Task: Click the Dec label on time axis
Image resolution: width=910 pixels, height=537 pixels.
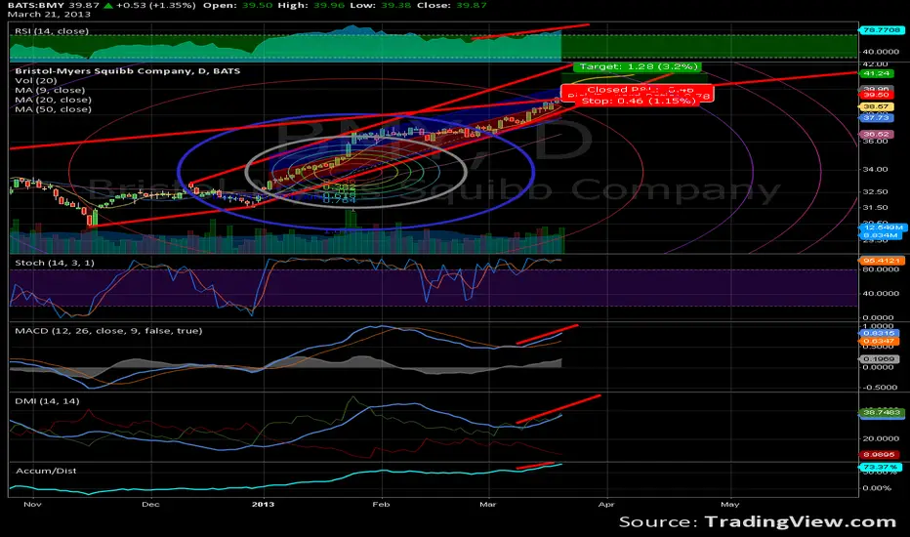Action: [x=150, y=505]
